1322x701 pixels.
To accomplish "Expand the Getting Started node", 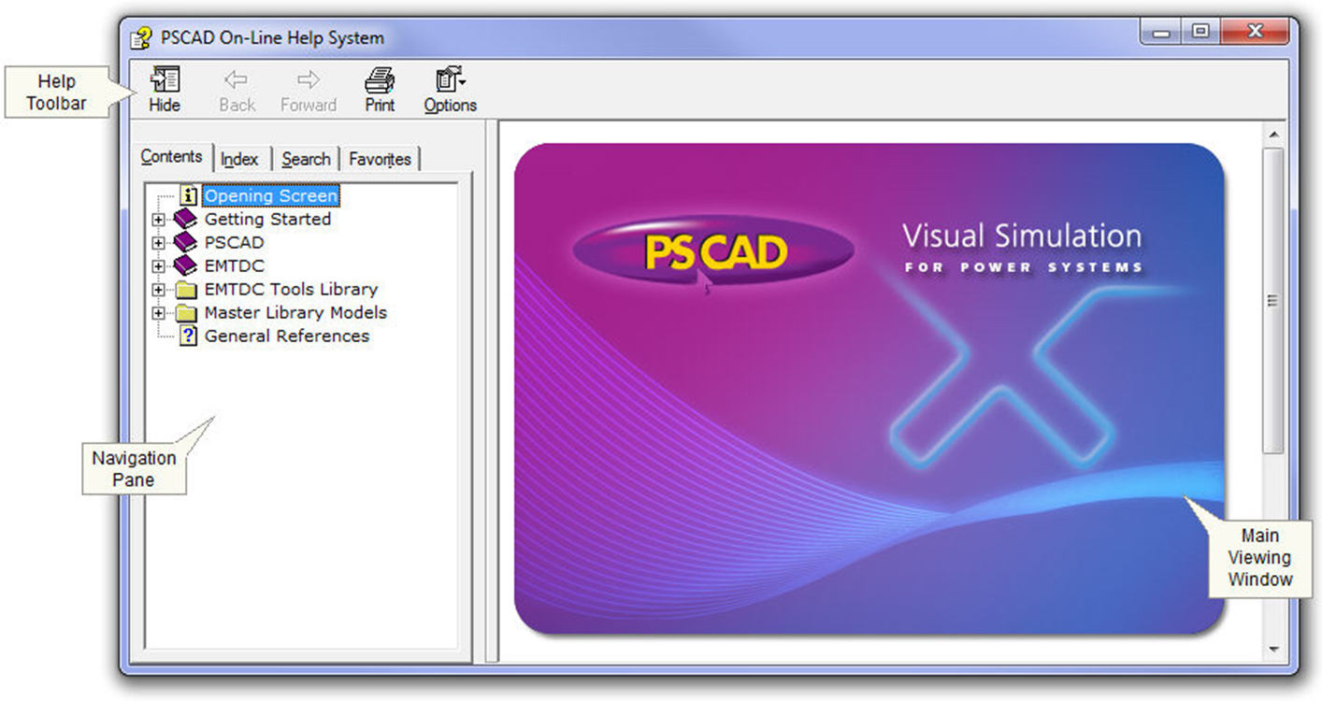I will coord(158,220).
